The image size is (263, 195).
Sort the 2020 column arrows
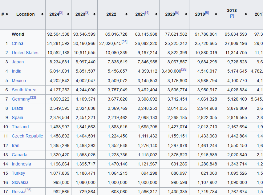tap(186, 14)
